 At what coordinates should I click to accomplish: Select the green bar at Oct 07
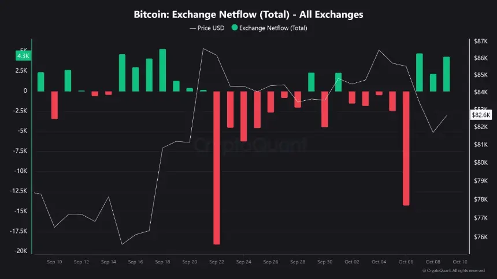(420, 73)
